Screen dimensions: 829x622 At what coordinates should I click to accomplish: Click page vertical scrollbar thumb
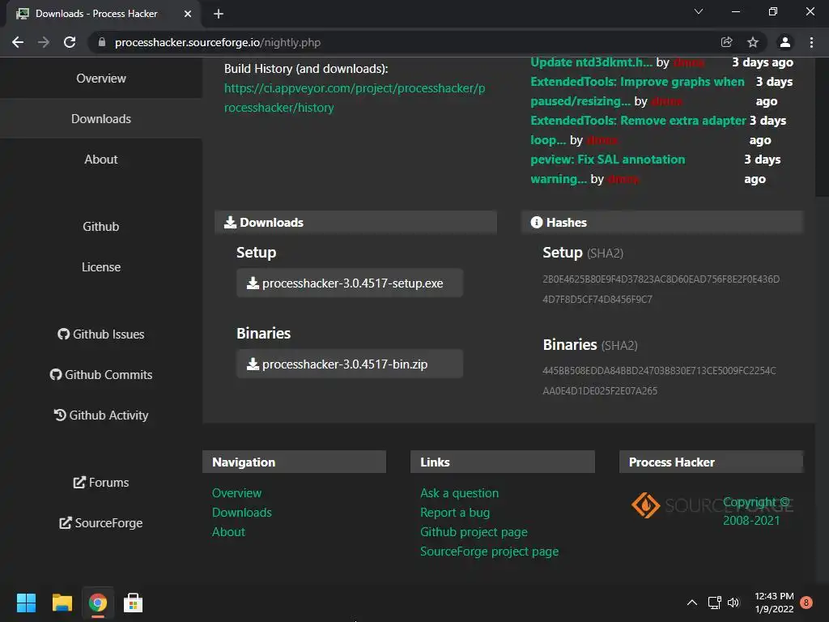coord(823,127)
